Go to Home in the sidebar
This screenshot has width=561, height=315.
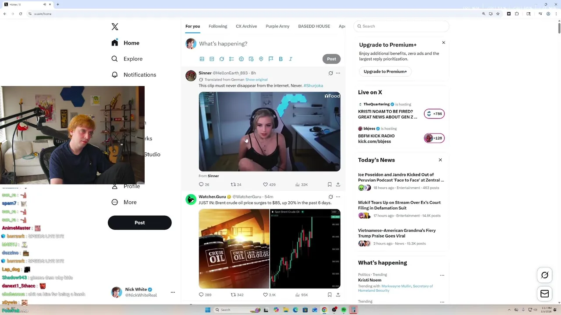pyautogui.click(x=125, y=43)
